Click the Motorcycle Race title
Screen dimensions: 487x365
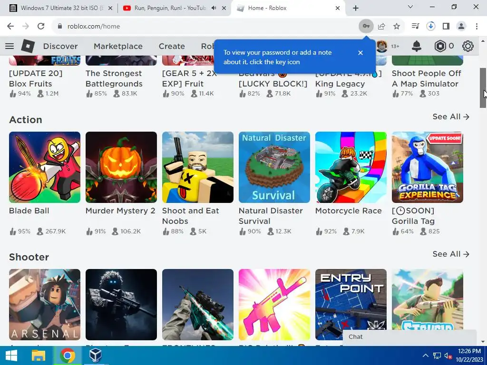349,211
